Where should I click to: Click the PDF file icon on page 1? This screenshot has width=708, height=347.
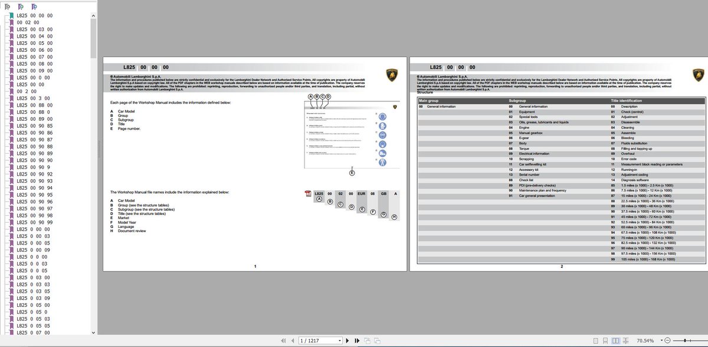click(x=307, y=194)
